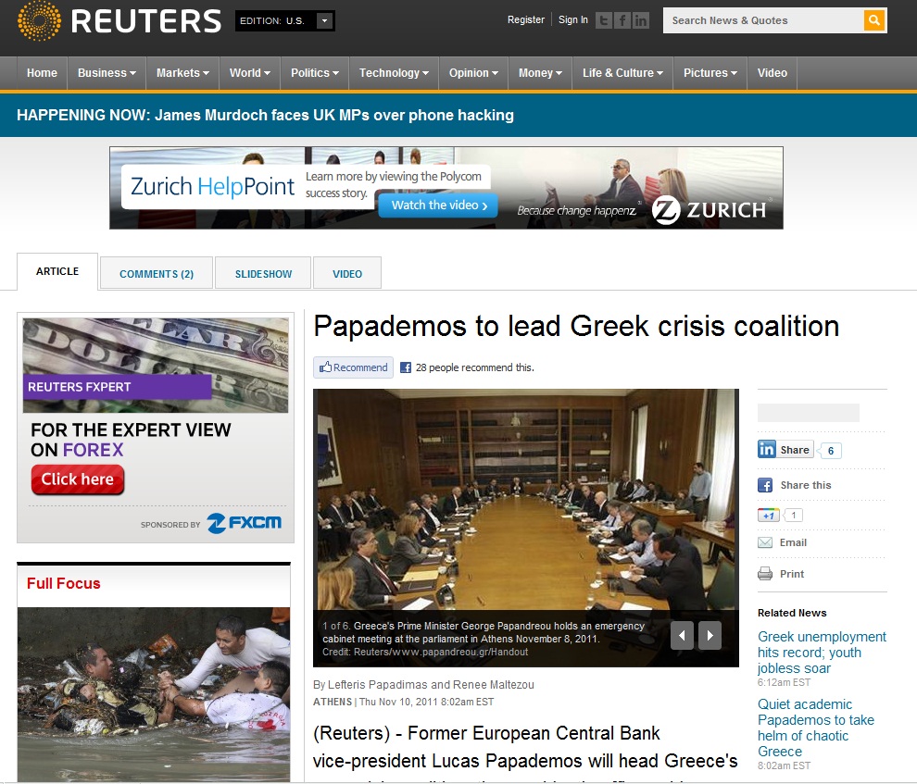Open the Facebook icon in header
The image size is (917, 784).
coord(622,20)
